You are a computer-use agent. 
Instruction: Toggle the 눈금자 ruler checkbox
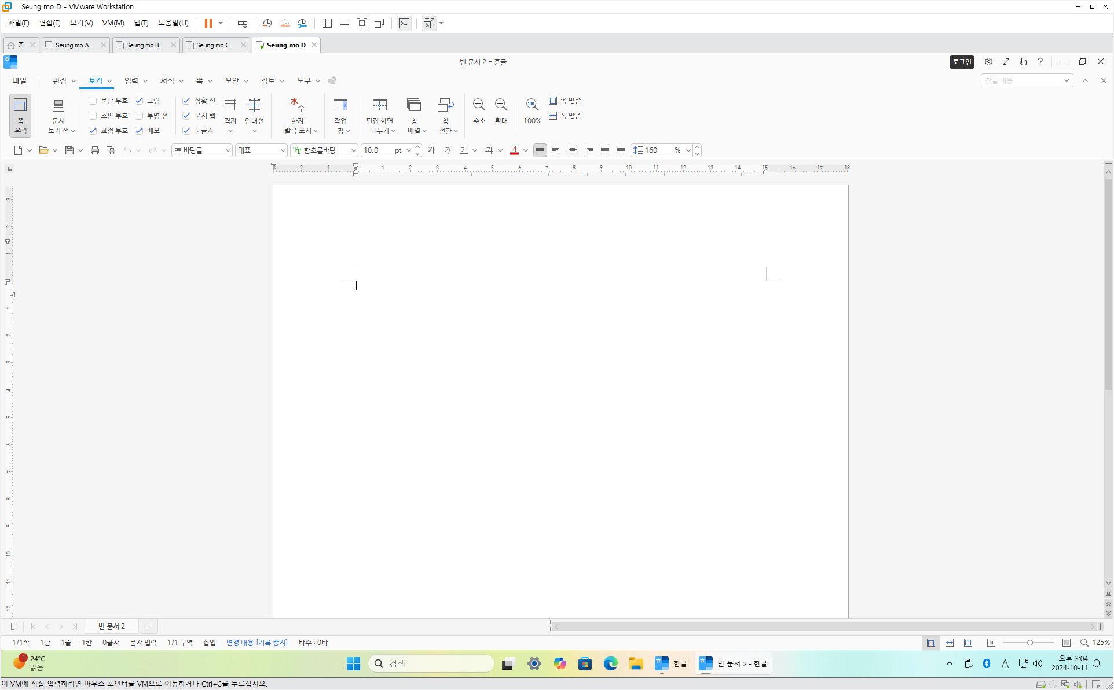(186, 131)
